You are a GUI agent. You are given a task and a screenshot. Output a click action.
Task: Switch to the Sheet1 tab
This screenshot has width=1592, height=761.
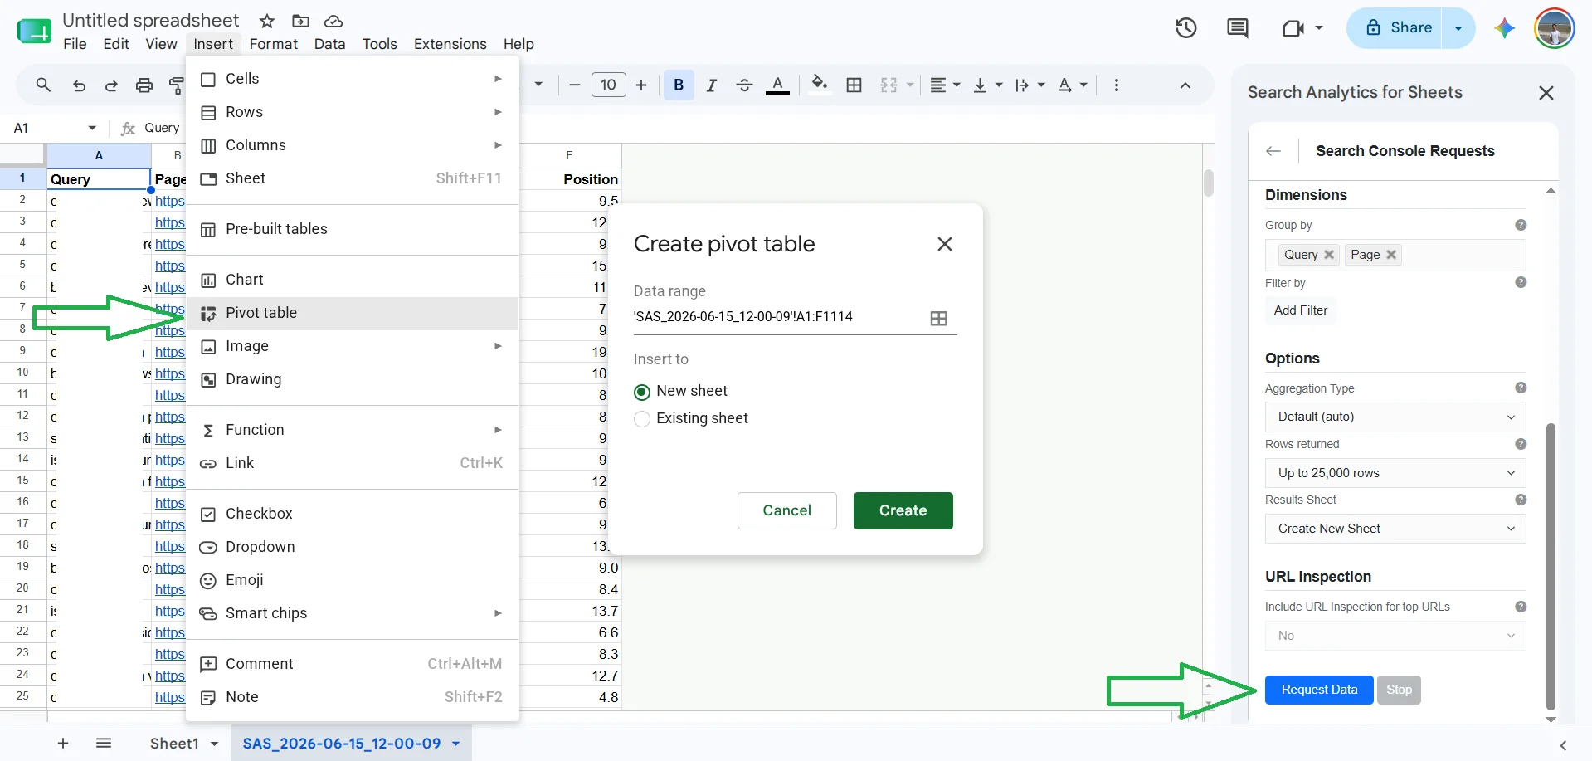[174, 744]
